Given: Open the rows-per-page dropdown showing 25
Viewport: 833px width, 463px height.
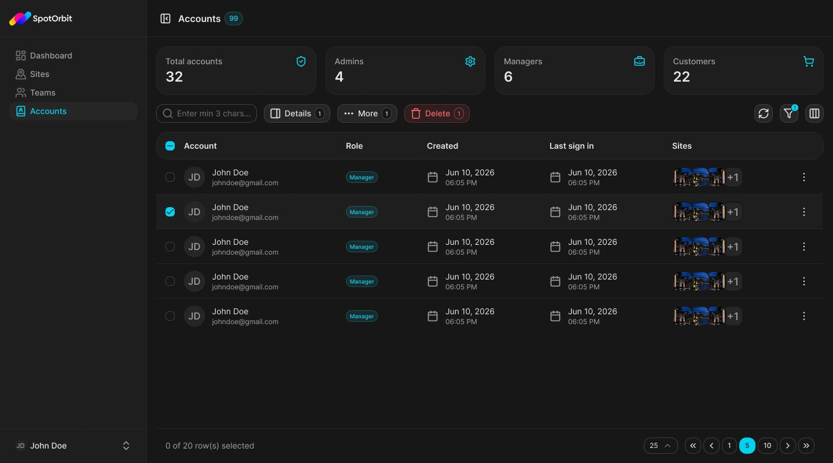Looking at the screenshot, I should tap(661, 446).
